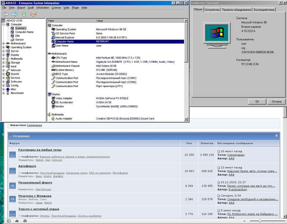Click the System Memory field icon
287x224 pixels.
53,70
